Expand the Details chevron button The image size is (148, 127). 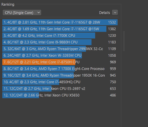point(115,12)
